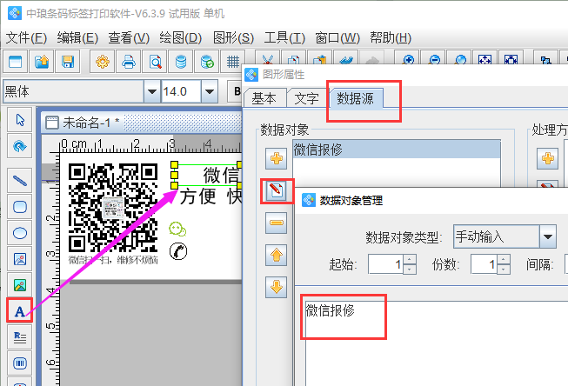
Task: Select 微信报修 in data object list
Action: tap(318, 150)
